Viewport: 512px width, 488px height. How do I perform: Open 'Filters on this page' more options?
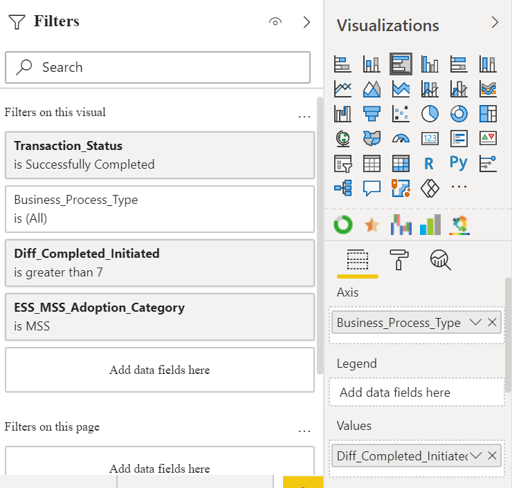[x=304, y=431]
